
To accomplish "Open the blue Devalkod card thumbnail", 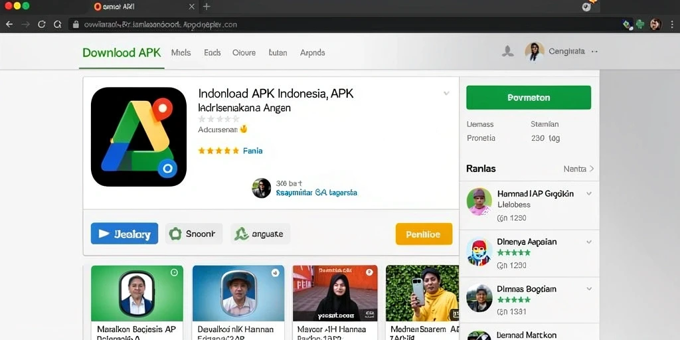I will (x=238, y=293).
